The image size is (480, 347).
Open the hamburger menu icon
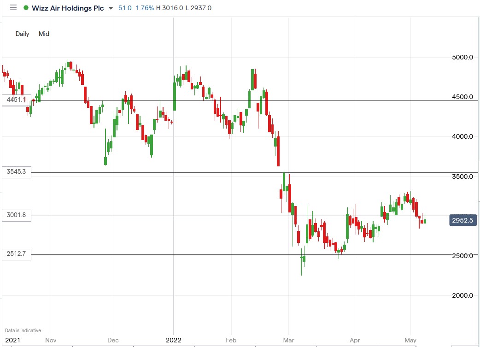[13, 7]
